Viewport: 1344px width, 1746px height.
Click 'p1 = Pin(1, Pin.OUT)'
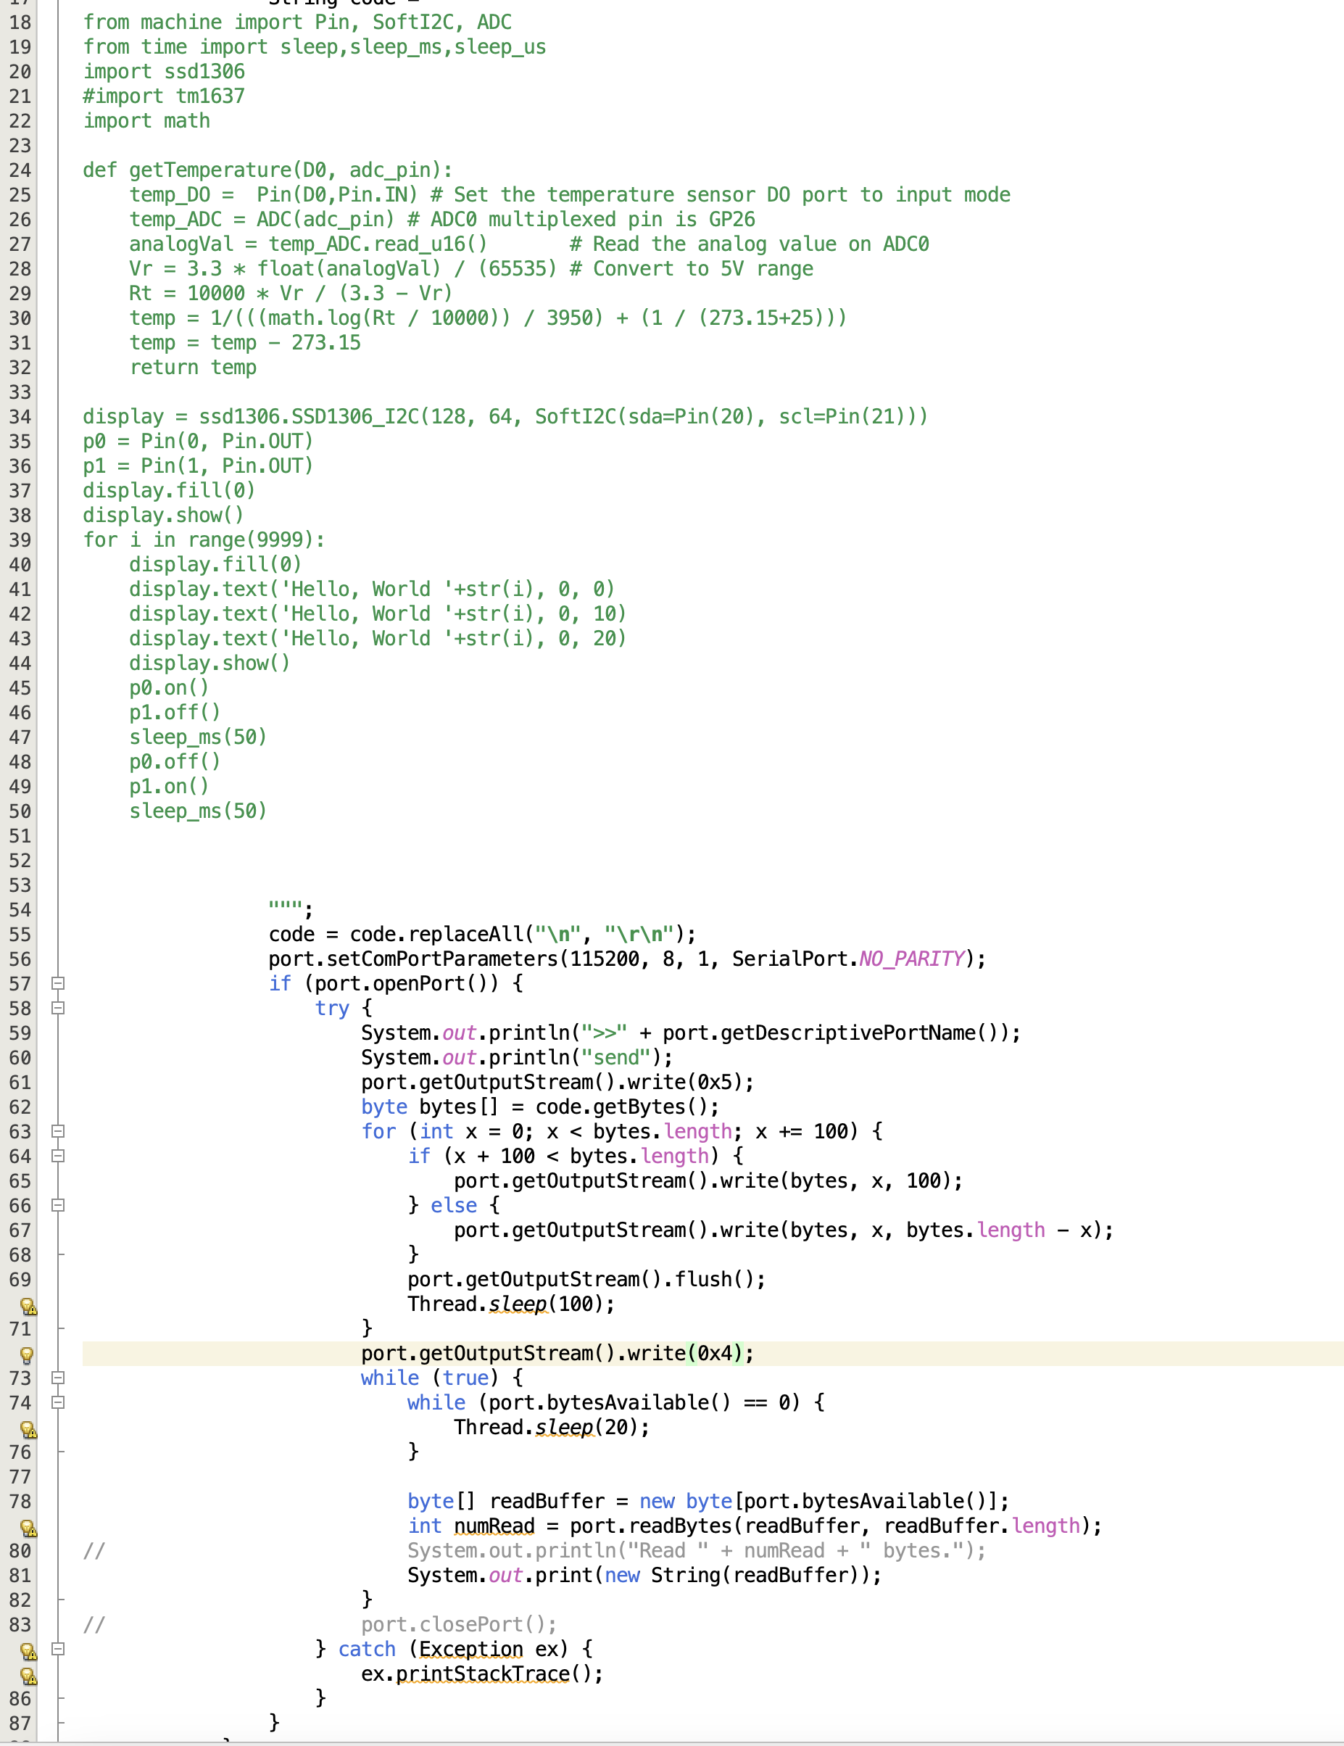point(198,466)
